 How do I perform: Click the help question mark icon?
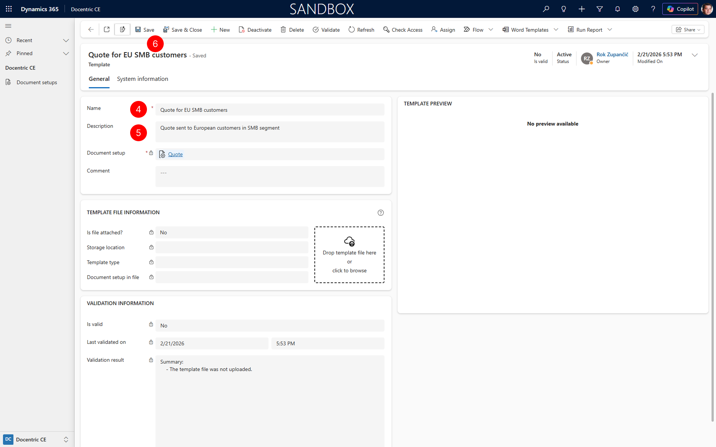[653, 9]
